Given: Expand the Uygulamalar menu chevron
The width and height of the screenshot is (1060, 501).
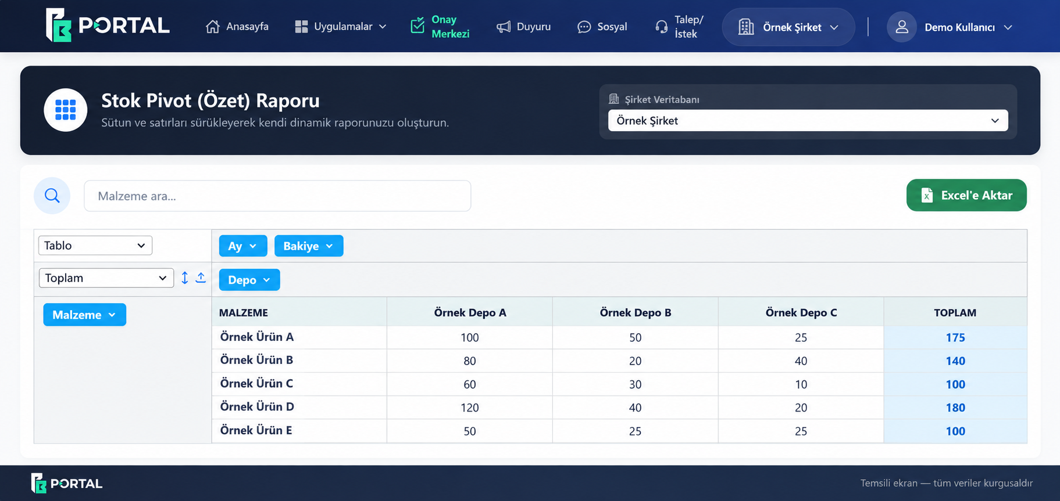Looking at the screenshot, I should (x=383, y=27).
